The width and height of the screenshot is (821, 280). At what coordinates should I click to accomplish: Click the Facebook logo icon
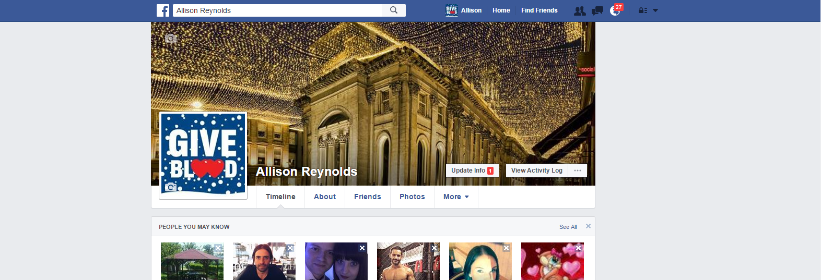(x=163, y=10)
